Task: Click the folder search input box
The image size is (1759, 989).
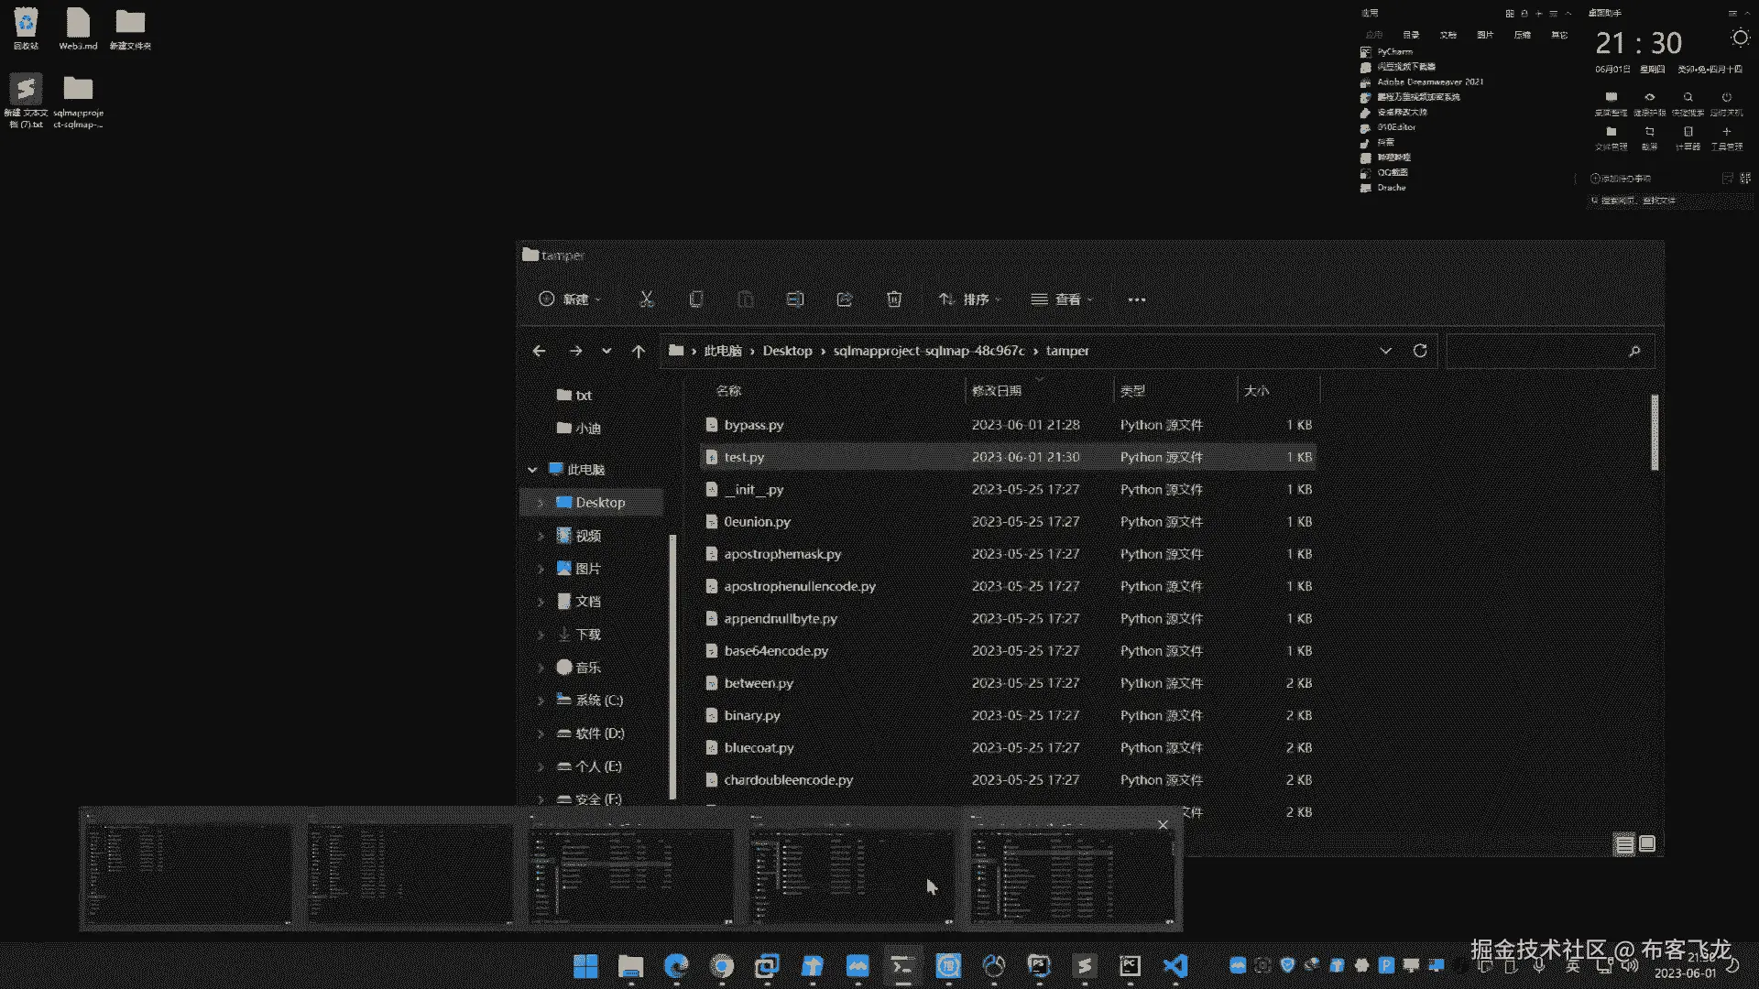Action: pos(1539,351)
